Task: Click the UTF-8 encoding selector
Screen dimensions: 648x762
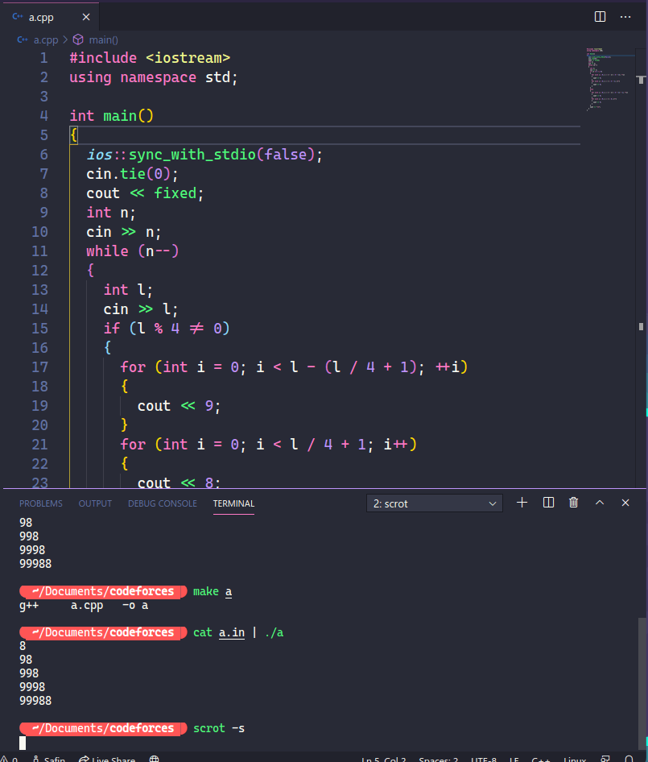Action: tap(483, 759)
